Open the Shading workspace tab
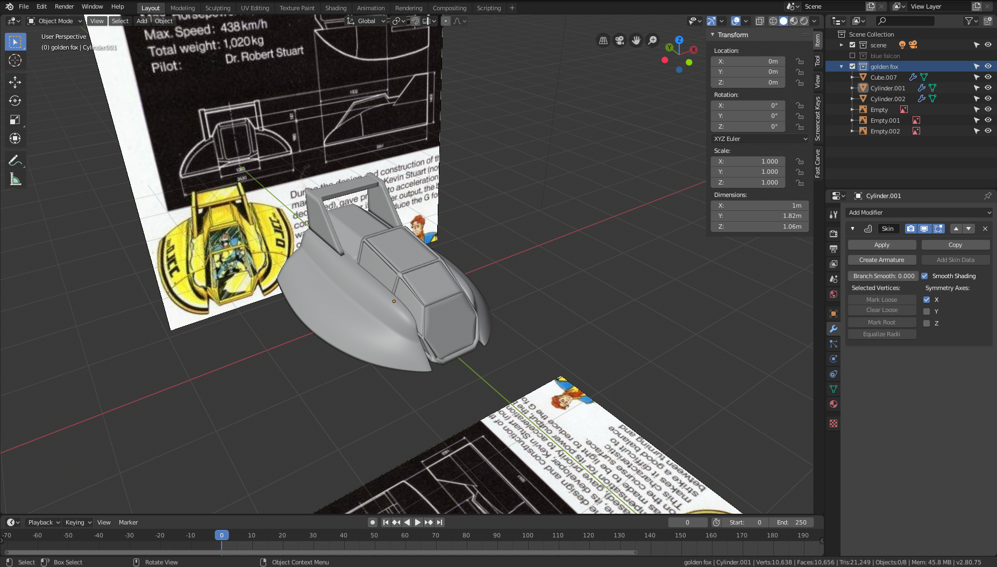 click(336, 8)
